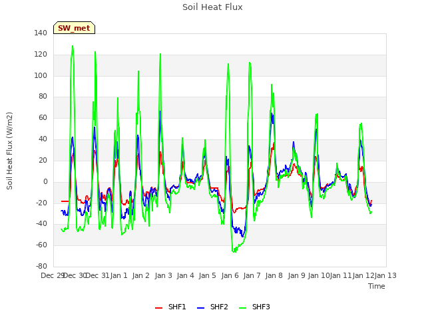Click the Soil Heat Flux chart title
The height and width of the screenshot is (320, 426).
click(x=212, y=7)
